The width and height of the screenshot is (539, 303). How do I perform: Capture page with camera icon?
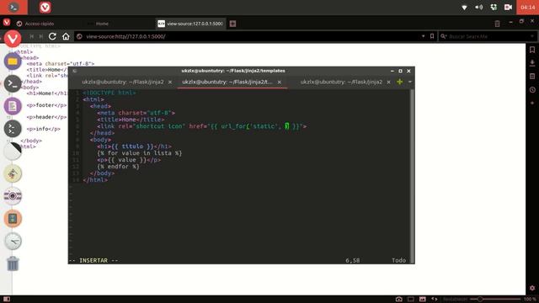[398, 300]
